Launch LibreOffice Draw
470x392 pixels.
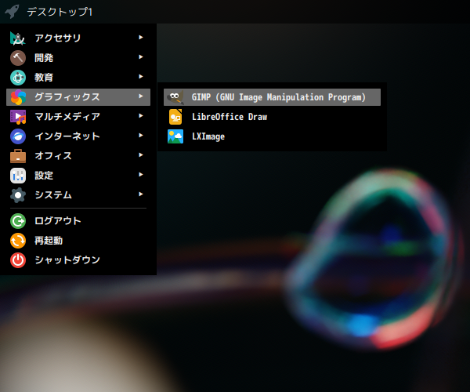[272, 117]
